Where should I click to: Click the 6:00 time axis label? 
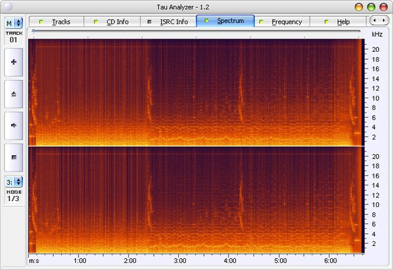click(330, 261)
